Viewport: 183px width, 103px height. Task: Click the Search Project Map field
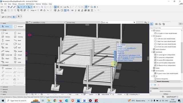[x=166, y=28]
